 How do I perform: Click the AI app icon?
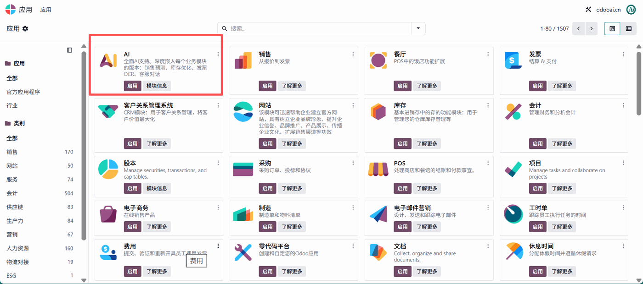(x=108, y=60)
